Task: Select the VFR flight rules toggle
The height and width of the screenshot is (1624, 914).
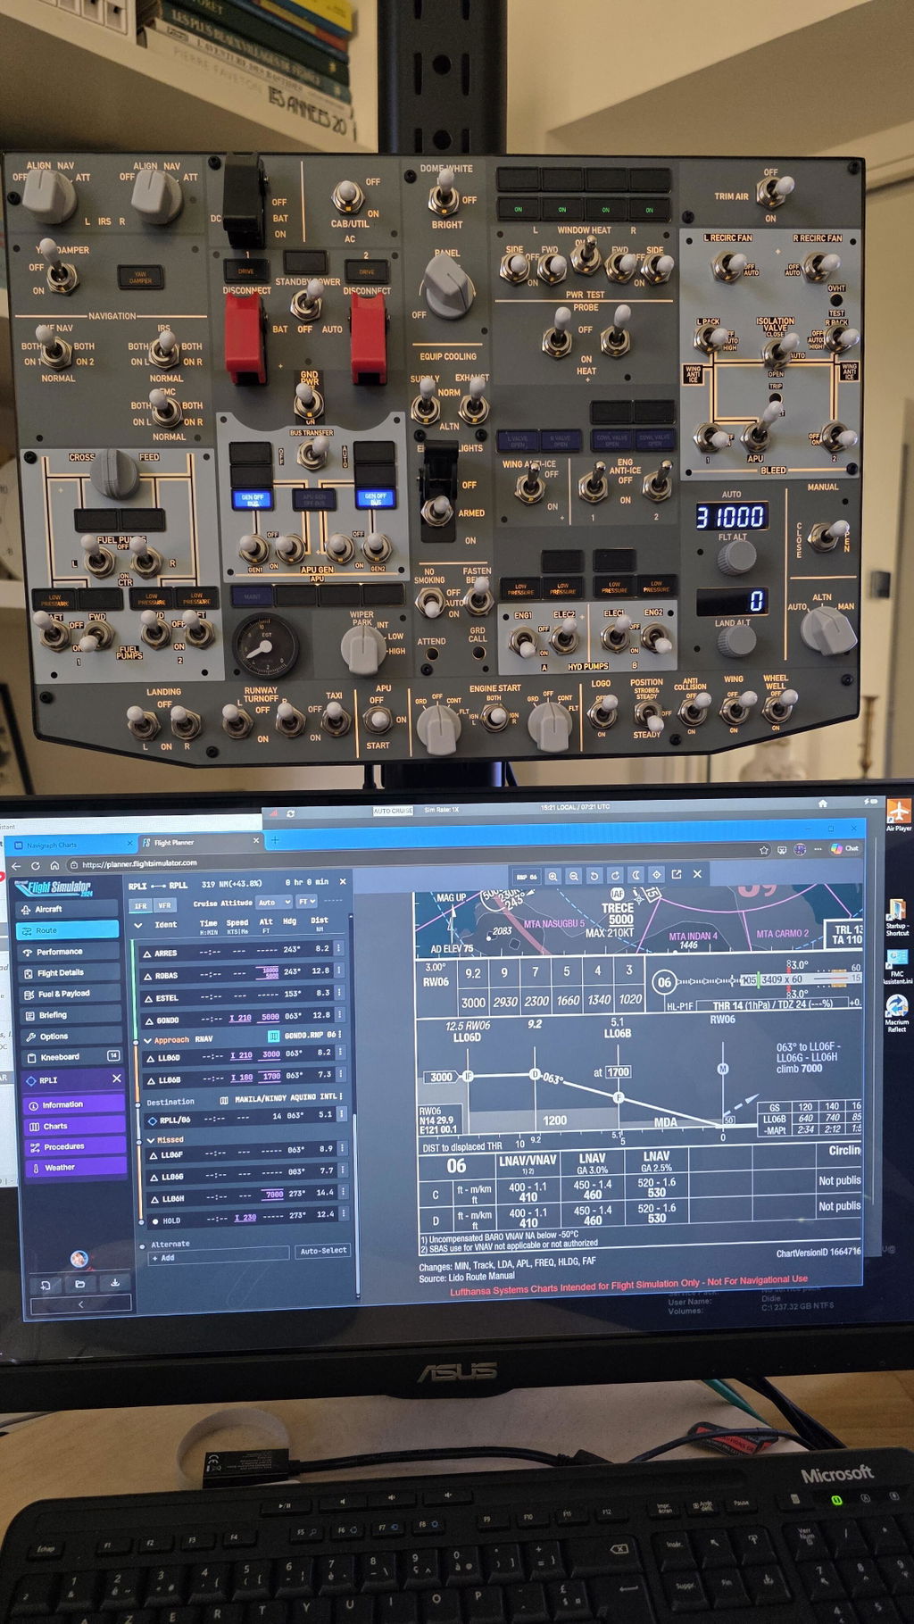Action: pyautogui.click(x=163, y=905)
